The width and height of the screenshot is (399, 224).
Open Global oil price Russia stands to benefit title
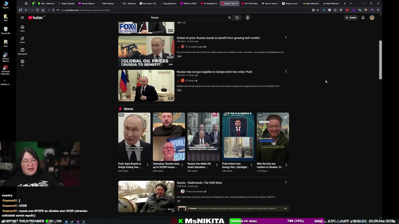pos(218,38)
